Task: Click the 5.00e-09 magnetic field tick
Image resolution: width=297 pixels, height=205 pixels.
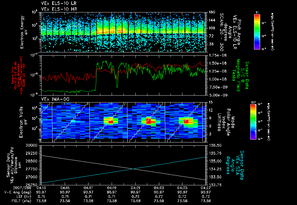Action: (218, 95)
